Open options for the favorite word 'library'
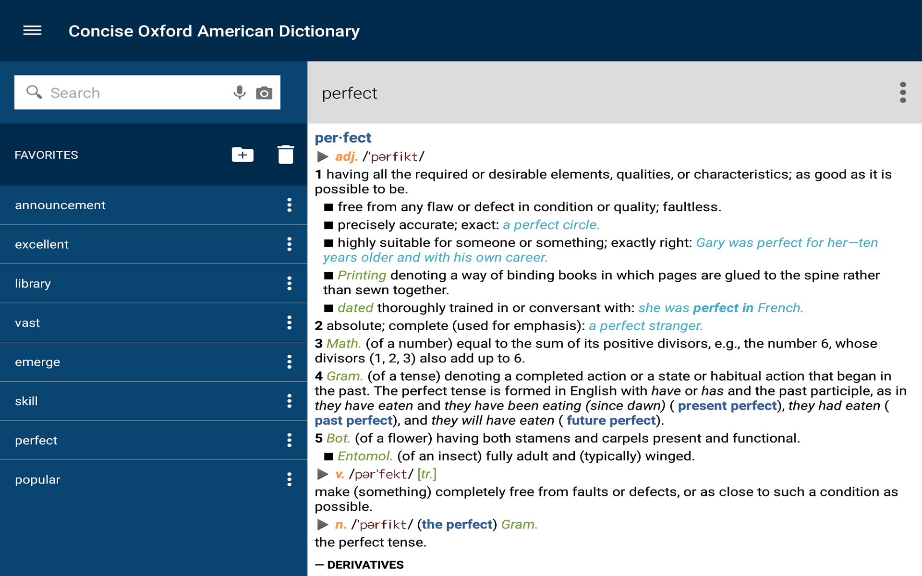Screen dimensions: 922x576 (290, 284)
